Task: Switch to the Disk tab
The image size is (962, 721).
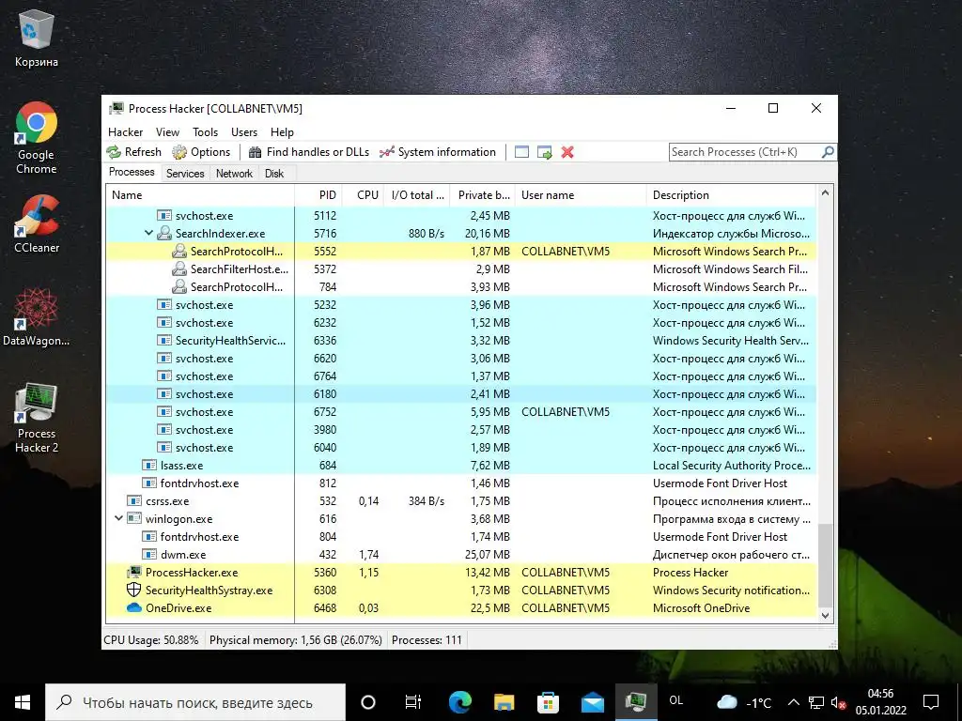Action: pos(274,174)
